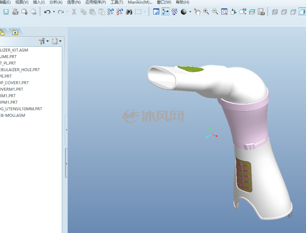
Task: Toggle the hand pan-lock view mode icon
Action: tap(197, 12)
